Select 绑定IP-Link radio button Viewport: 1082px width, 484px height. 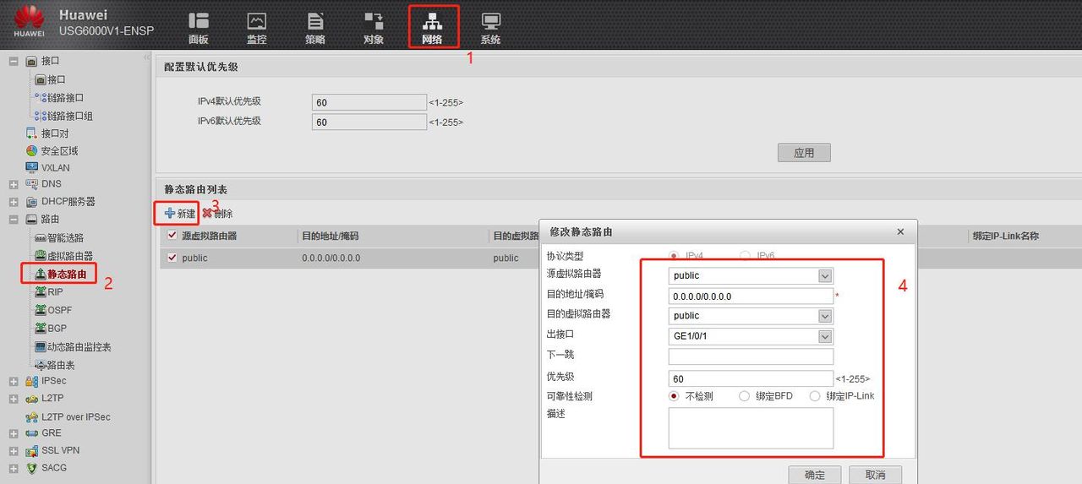815,396
